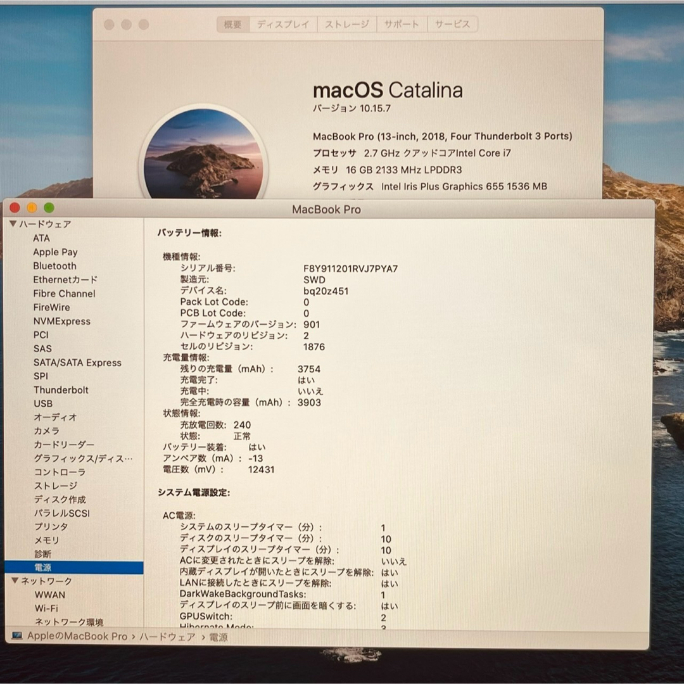The height and width of the screenshot is (684, 684).
Task: Minimize the MacBook Pro report window
Action: click(32, 208)
